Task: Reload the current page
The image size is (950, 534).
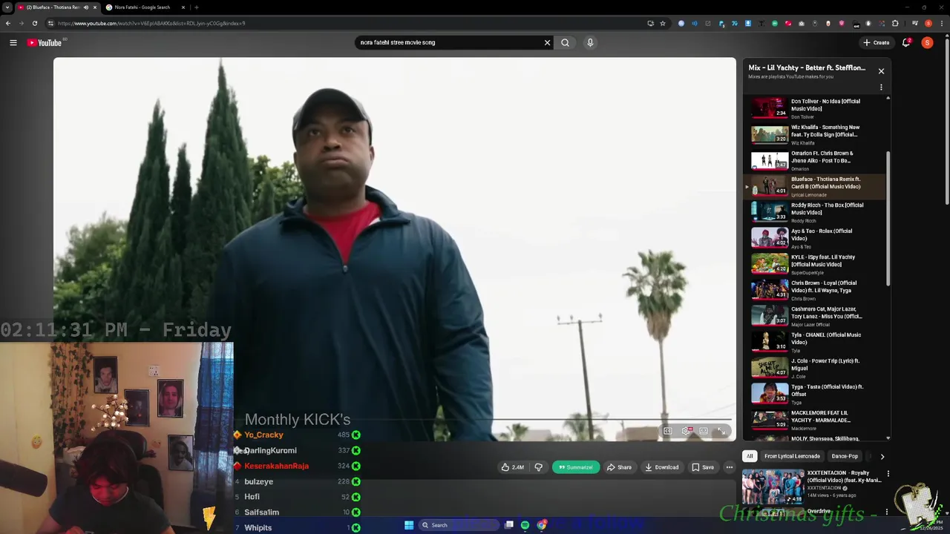Action: (x=35, y=23)
